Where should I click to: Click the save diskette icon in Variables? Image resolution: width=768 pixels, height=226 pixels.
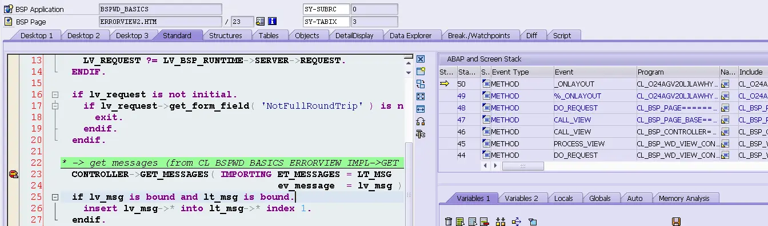(676, 221)
